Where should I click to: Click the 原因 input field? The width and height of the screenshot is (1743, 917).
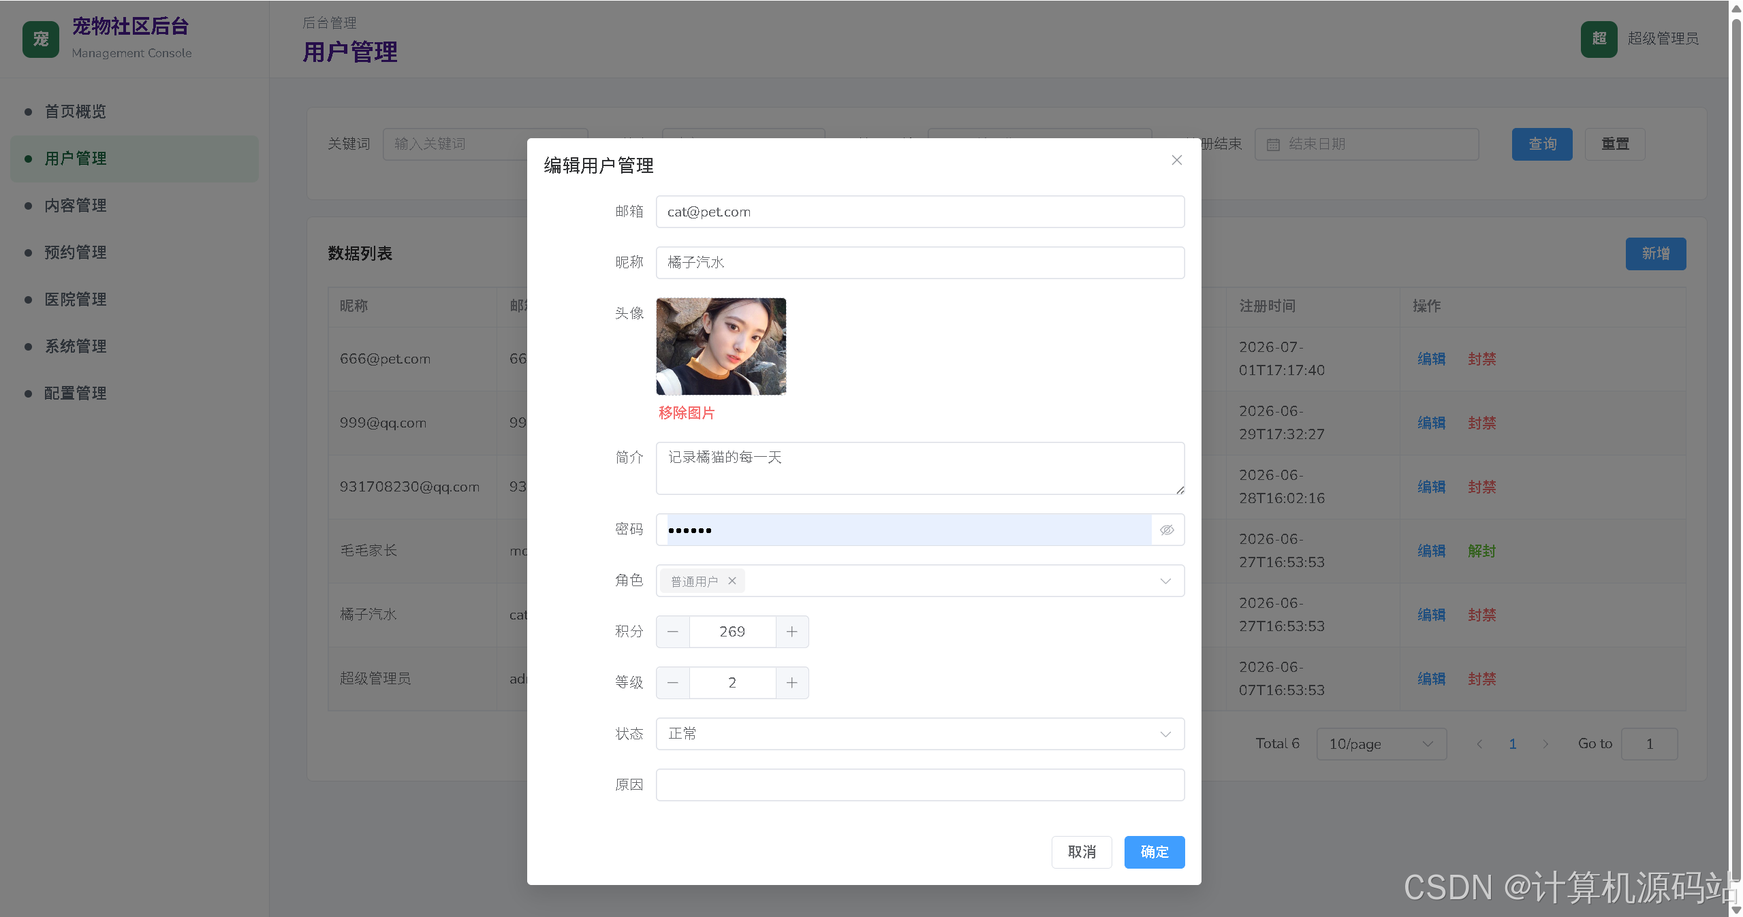click(x=920, y=785)
